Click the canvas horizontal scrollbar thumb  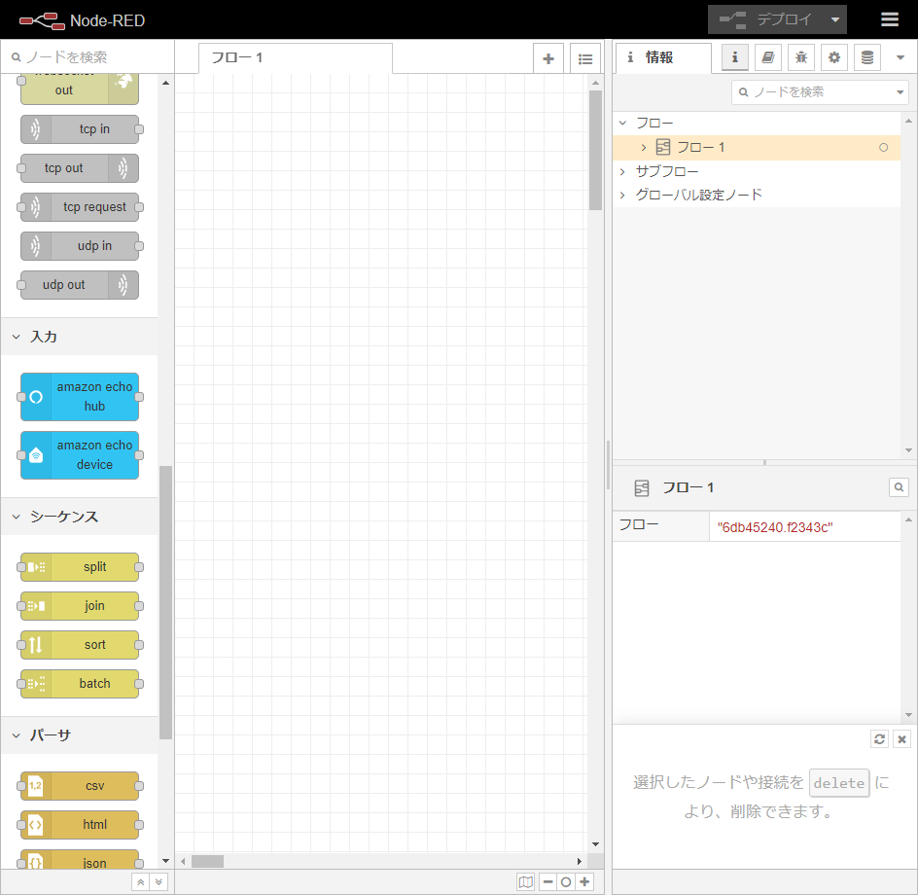click(207, 861)
